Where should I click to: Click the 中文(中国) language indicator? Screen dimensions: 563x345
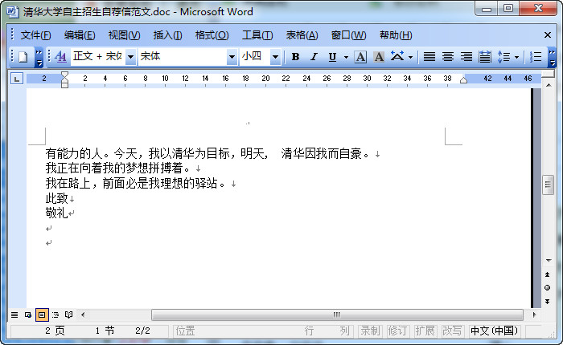494,331
